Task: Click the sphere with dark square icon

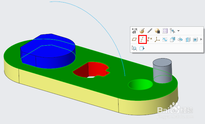Action: click(x=157, y=31)
